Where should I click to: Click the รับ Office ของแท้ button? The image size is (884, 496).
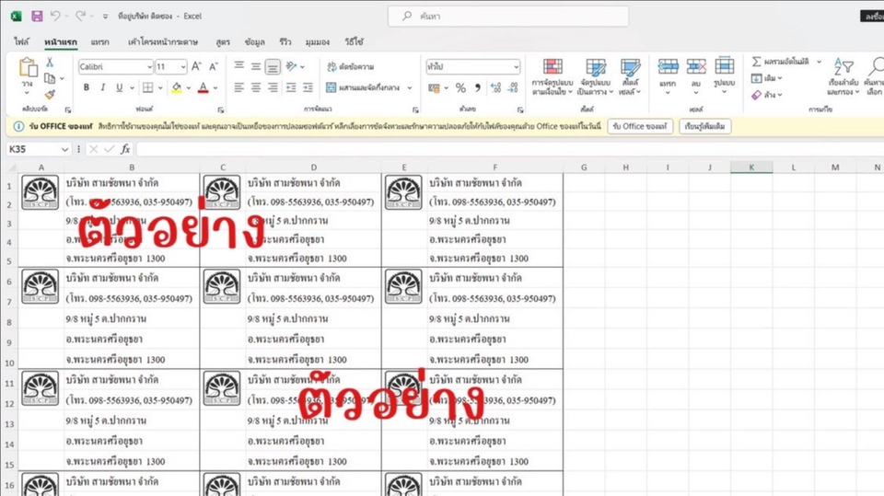coord(640,126)
